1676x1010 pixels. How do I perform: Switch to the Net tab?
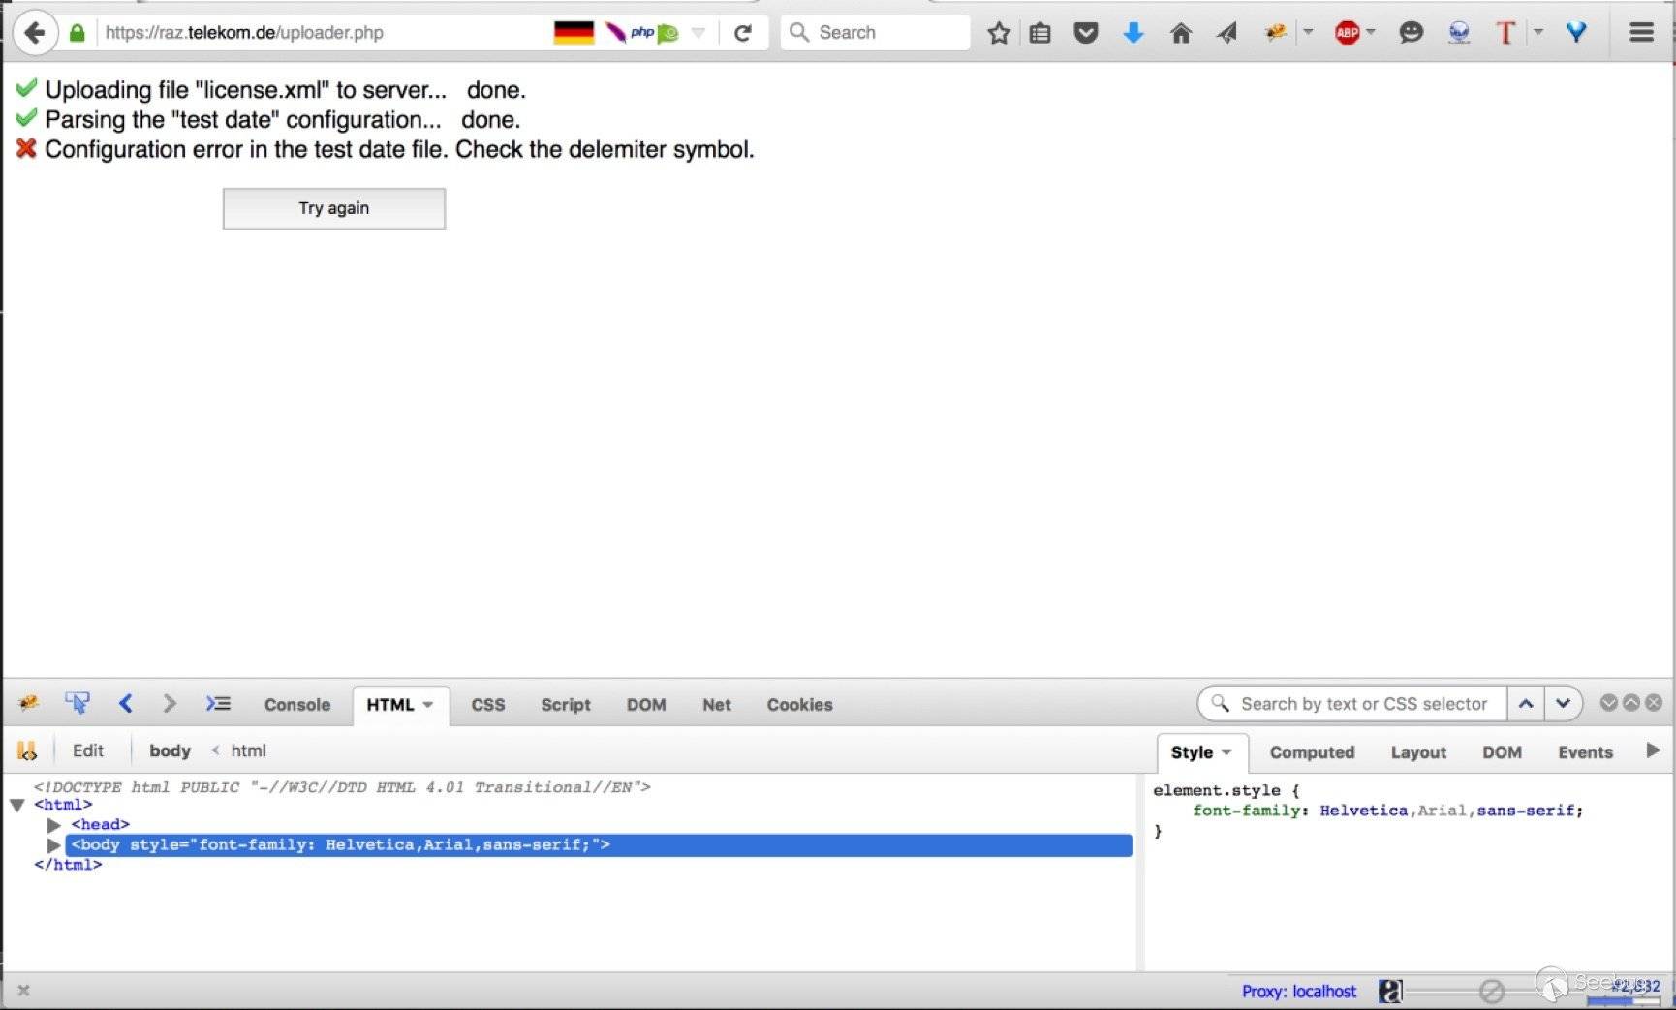coord(717,705)
